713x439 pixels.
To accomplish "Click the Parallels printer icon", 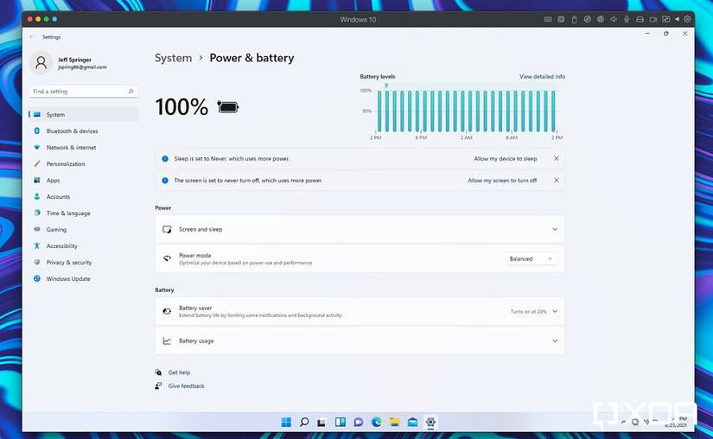I will point(640,19).
